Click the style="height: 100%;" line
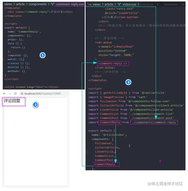Image resolution: width=188 pixels, height=191 pixels. (x=116, y=55)
